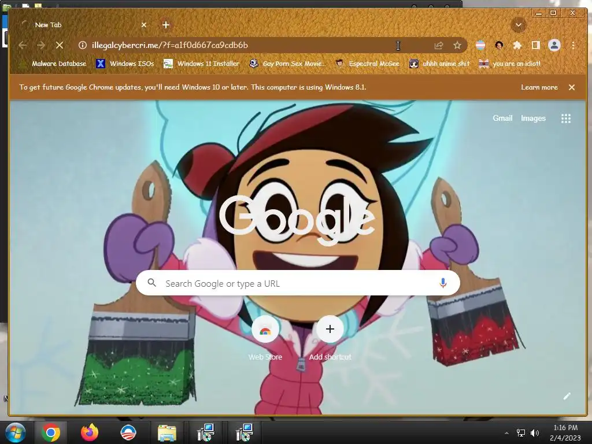The height and width of the screenshot is (444, 592).
Task: Open Google Images link
Action: 533,118
